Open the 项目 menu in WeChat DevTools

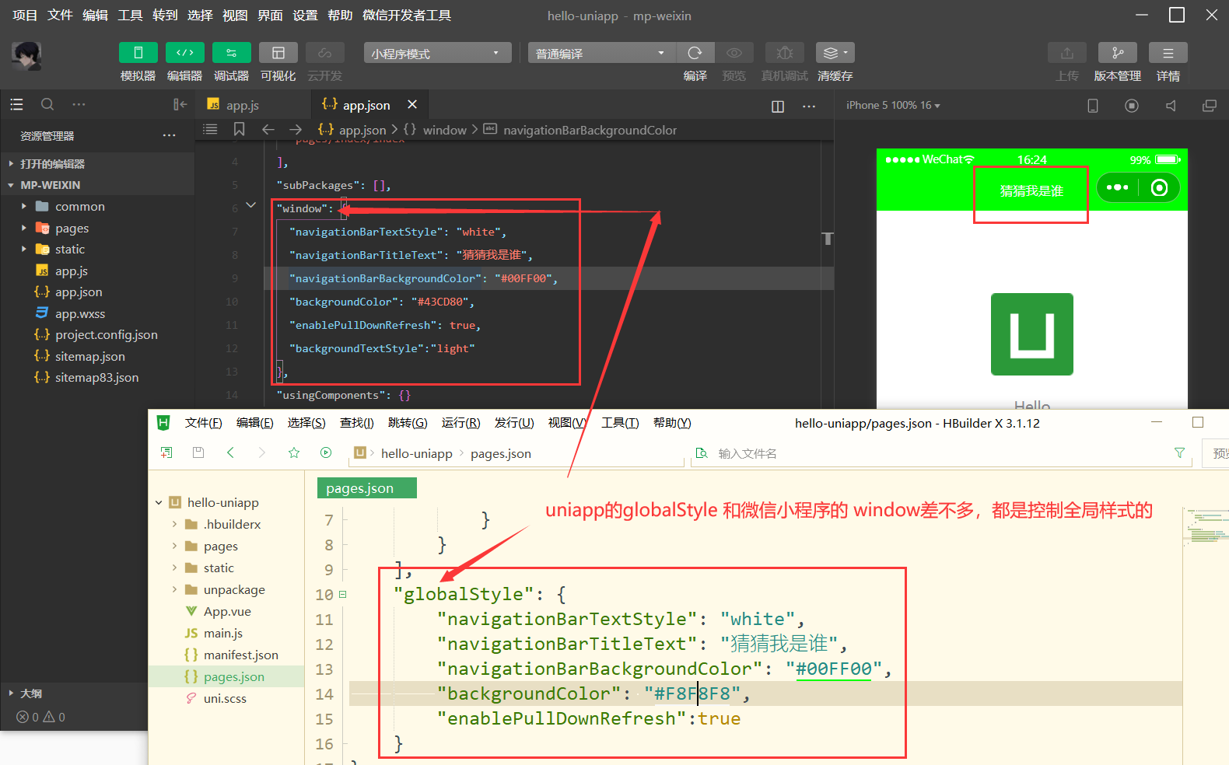pyautogui.click(x=25, y=15)
